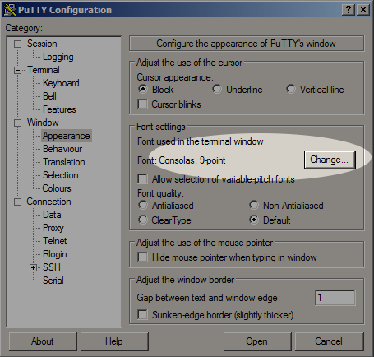Open the Features category
The width and height of the screenshot is (374, 357).
59,109
